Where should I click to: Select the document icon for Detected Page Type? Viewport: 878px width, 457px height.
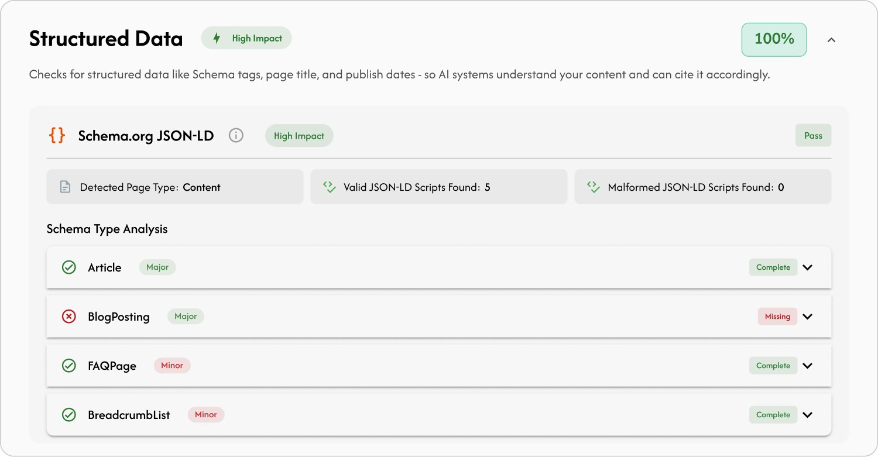point(65,187)
